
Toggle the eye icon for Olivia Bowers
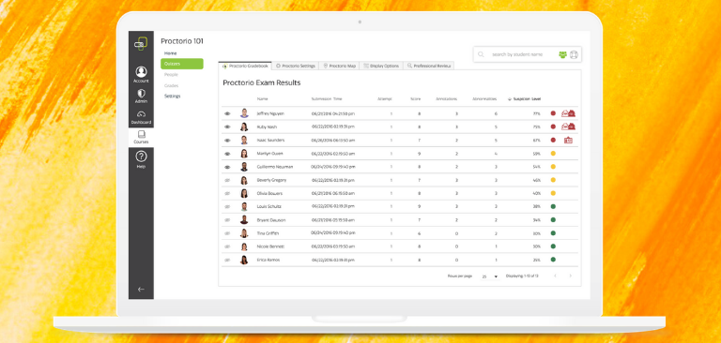point(227,194)
